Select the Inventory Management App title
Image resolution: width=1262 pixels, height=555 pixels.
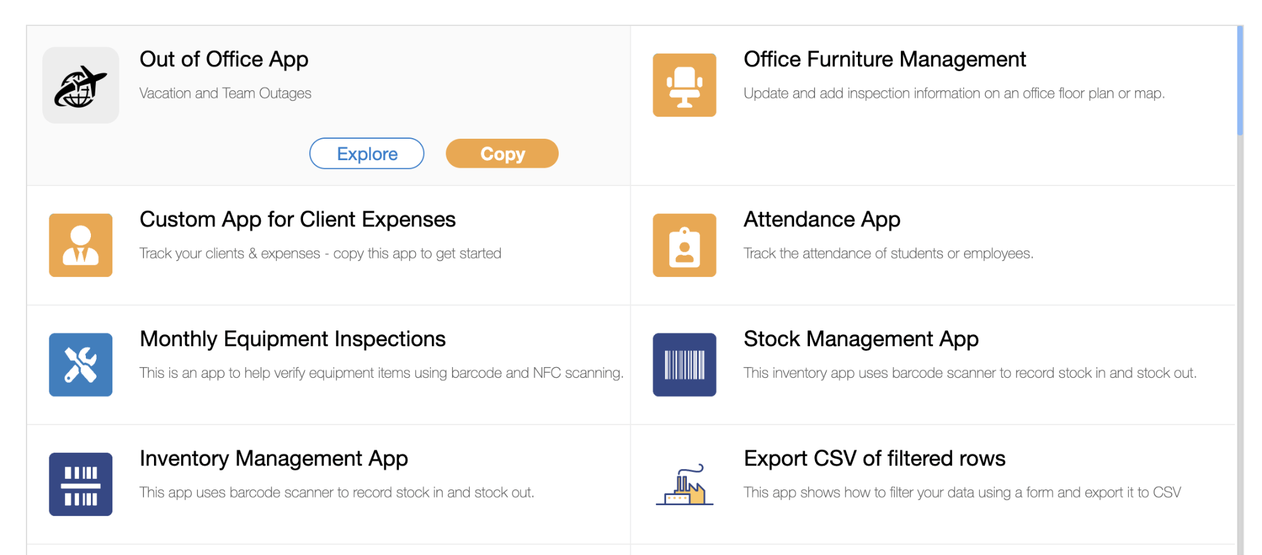(x=273, y=459)
